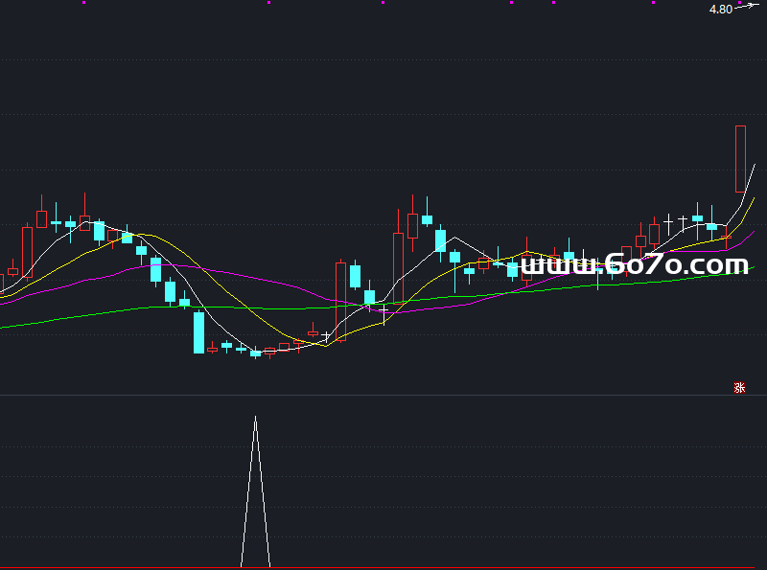Click the first red candle at the far left
767x570 pixels.
pos(12,271)
